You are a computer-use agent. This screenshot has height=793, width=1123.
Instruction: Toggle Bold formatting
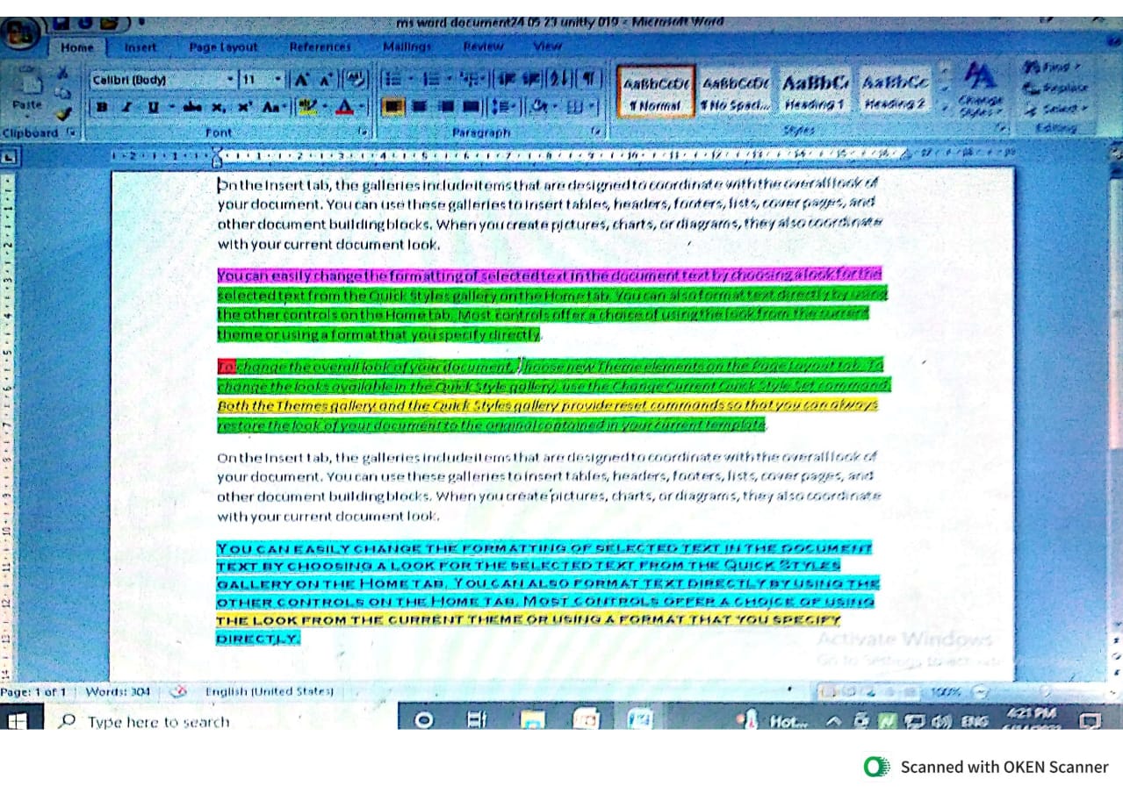click(x=103, y=107)
